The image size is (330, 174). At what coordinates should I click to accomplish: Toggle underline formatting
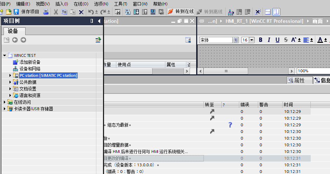[277, 40]
